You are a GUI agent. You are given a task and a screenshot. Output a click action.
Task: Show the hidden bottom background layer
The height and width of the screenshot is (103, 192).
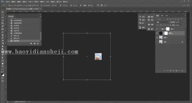click(x=157, y=42)
